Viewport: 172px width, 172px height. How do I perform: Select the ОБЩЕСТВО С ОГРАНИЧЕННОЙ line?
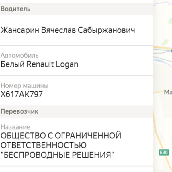(x=61, y=136)
